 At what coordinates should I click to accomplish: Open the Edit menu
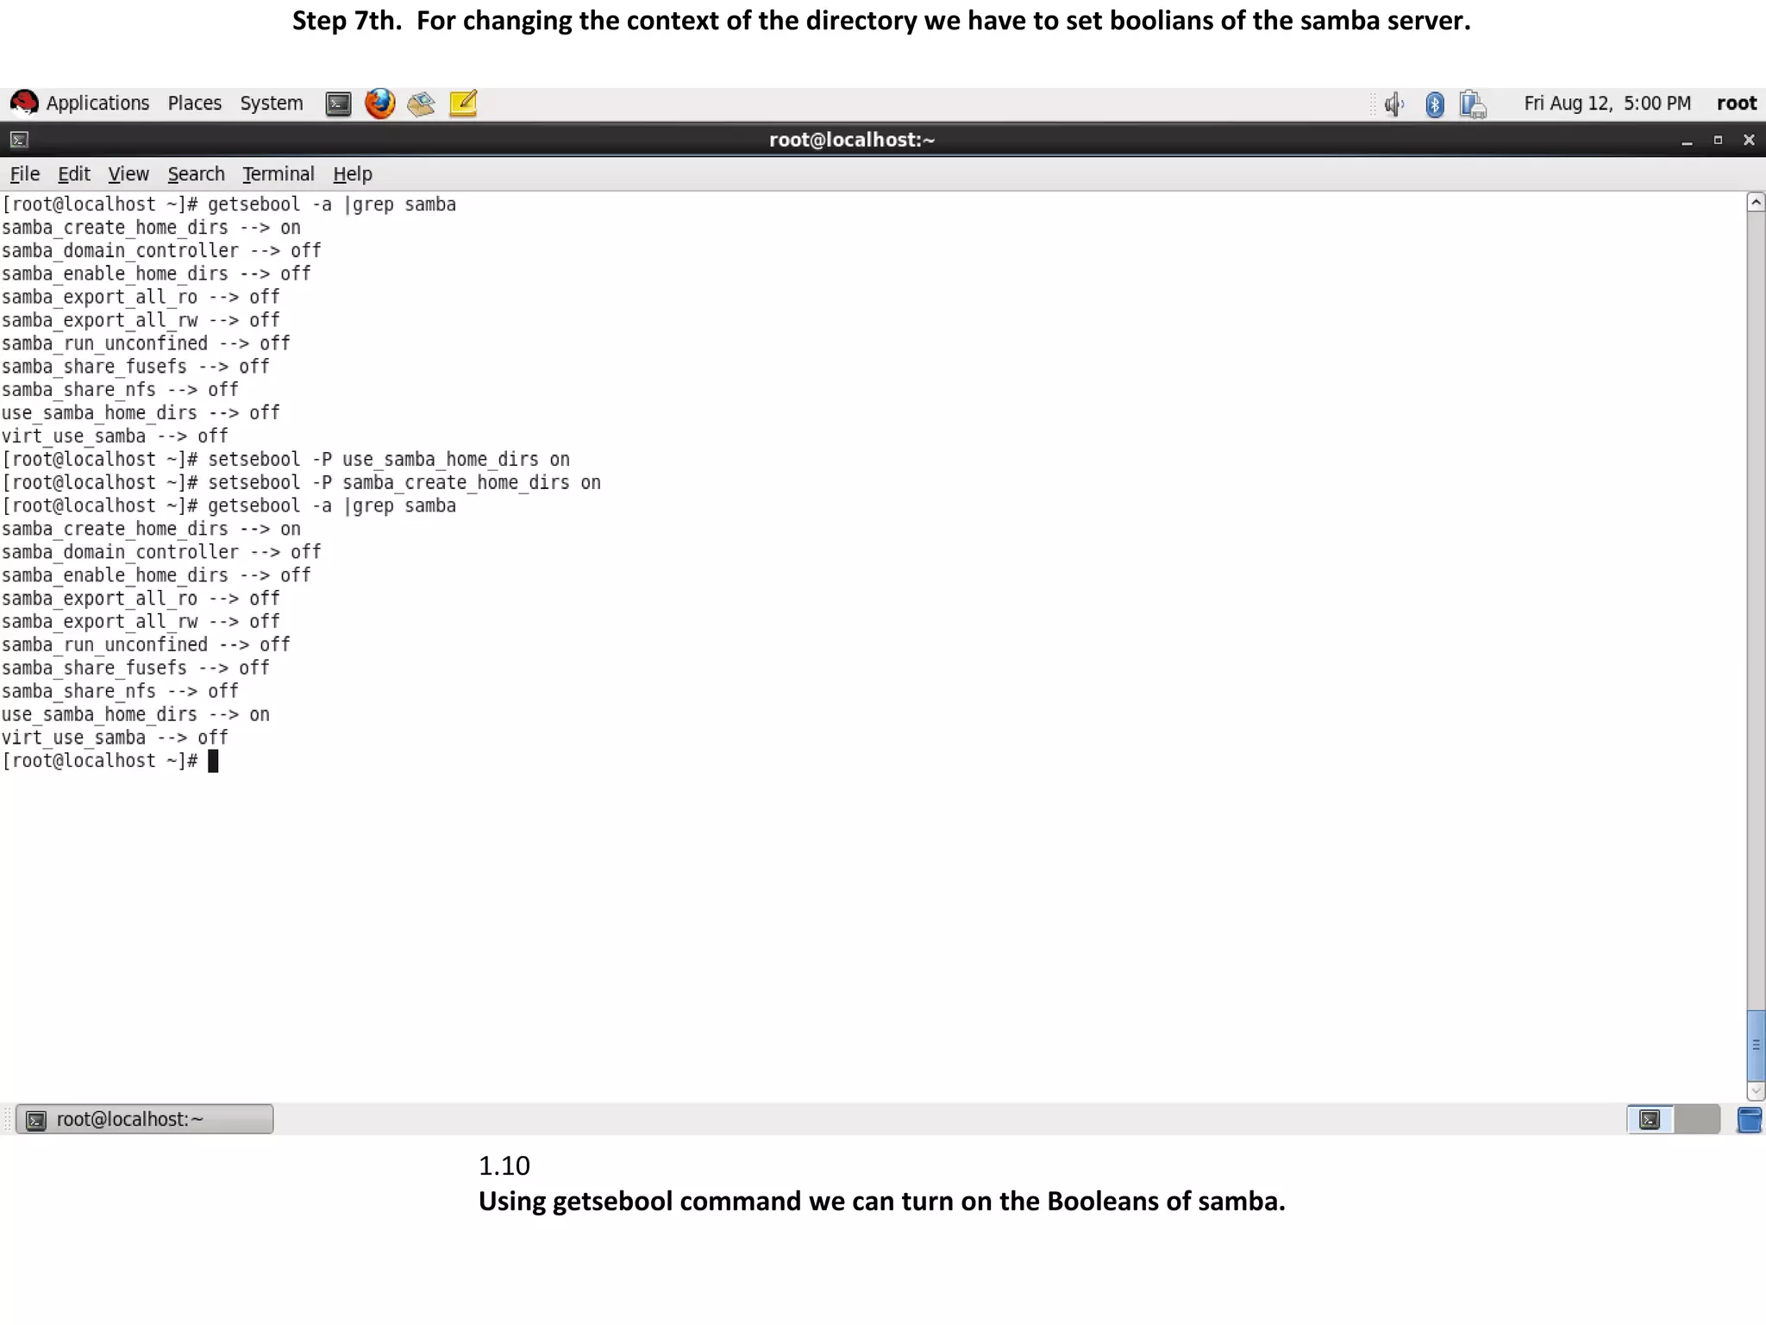pyautogui.click(x=74, y=174)
